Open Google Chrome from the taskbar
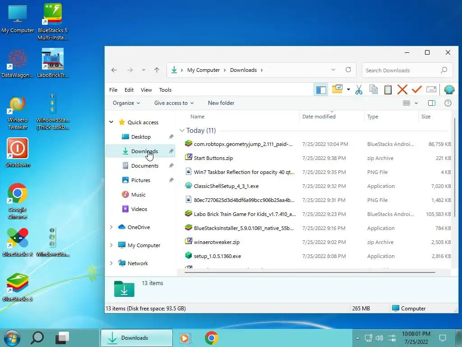 [x=211, y=338]
